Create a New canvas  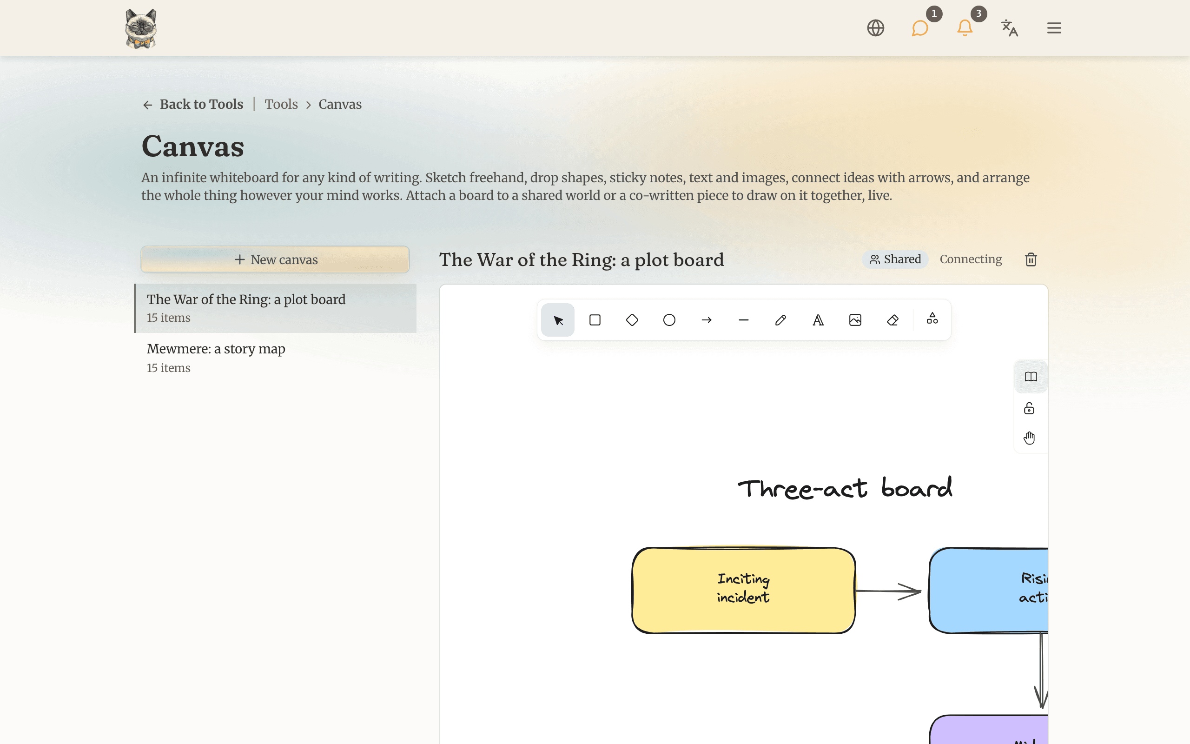[275, 259]
